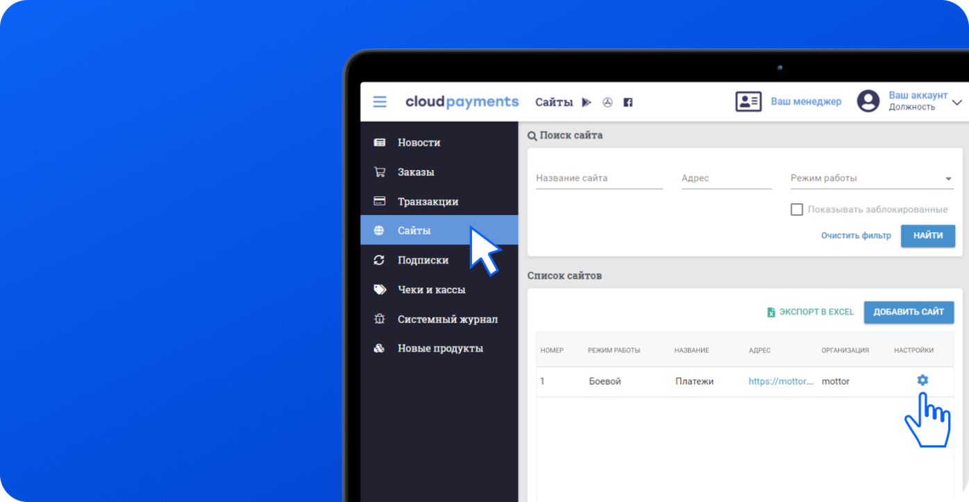
Task: Click the НАЙТИ button
Action: [928, 236]
